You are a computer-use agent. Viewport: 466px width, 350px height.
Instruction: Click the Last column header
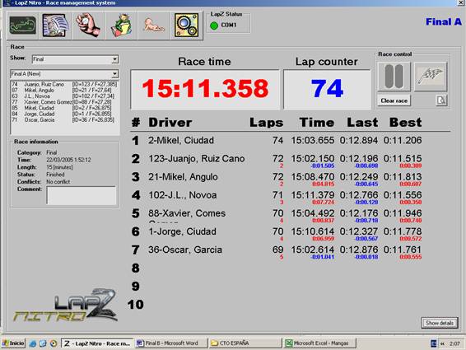(x=362, y=123)
